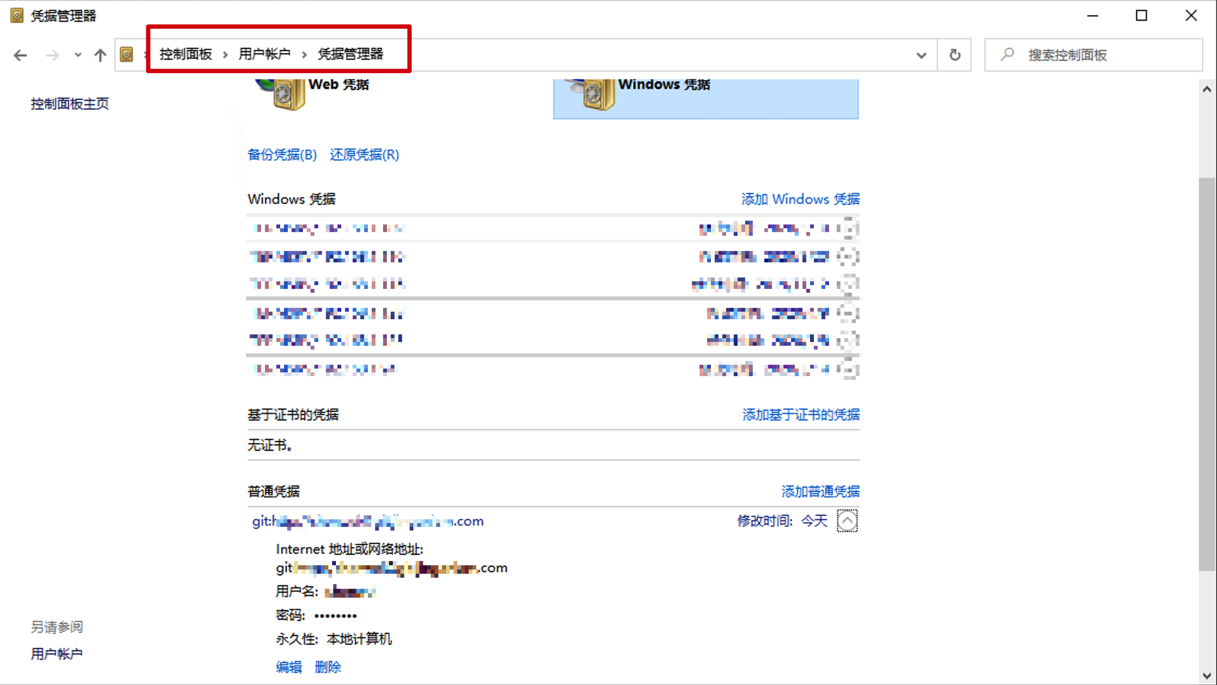Open recent locations dropdown arrow
The width and height of the screenshot is (1217, 685).
tap(78, 55)
